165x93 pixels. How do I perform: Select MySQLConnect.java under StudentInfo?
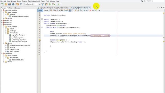(x=18, y=60)
